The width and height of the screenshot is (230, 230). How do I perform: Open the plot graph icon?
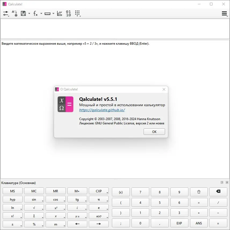tap(60, 13)
